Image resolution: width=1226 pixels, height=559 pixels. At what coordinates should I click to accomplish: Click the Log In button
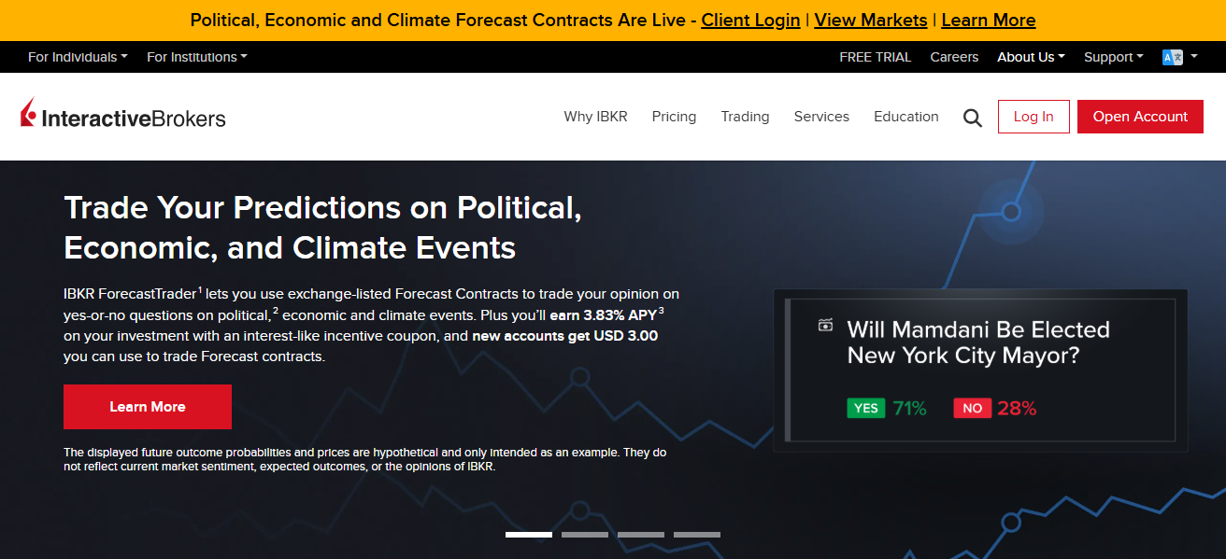(1034, 117)
